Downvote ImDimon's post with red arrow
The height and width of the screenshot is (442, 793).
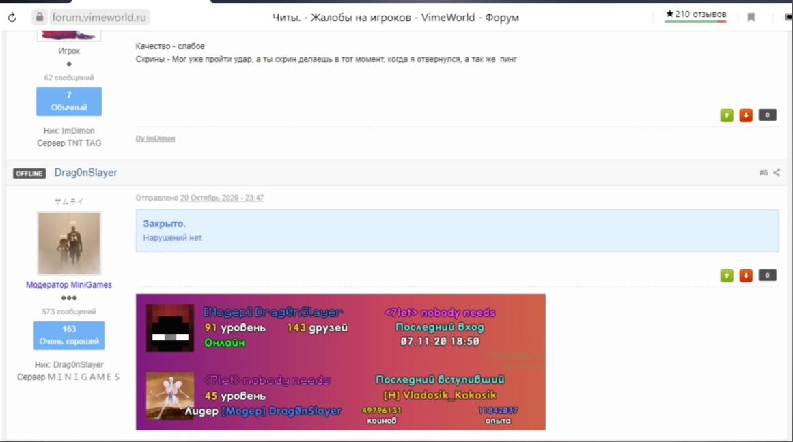coord(746,115)
